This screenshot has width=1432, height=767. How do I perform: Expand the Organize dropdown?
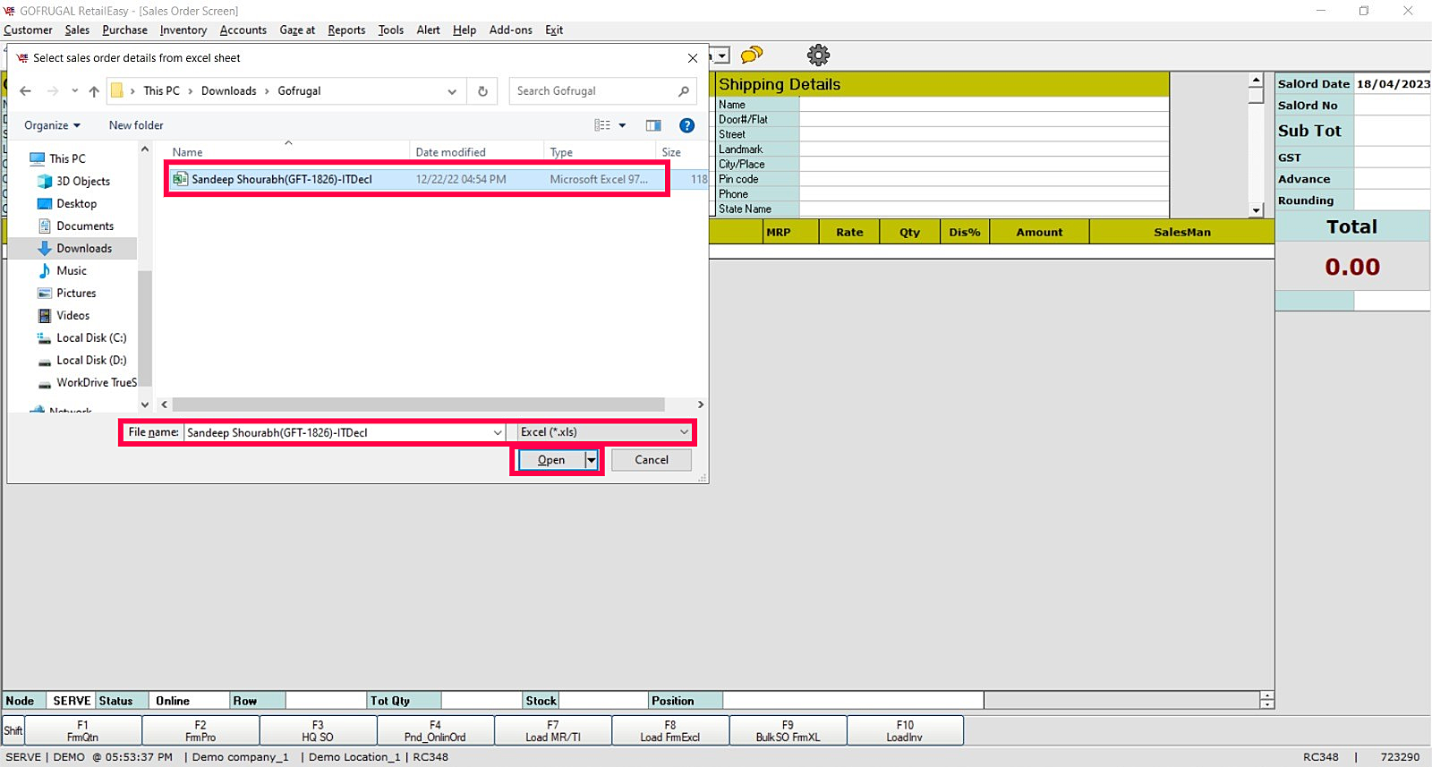tap(52, 125)
